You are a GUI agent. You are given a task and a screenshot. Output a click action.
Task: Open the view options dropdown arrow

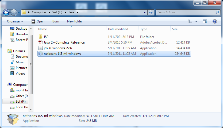[x=196, y=21]
